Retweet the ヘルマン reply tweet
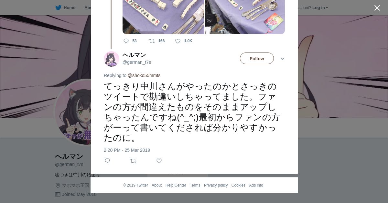 (133, 161)
